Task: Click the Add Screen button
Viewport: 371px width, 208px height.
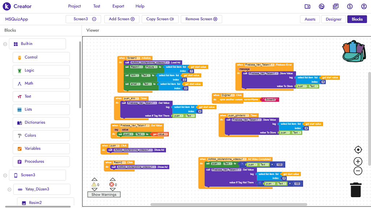Action: pos(121,19)
